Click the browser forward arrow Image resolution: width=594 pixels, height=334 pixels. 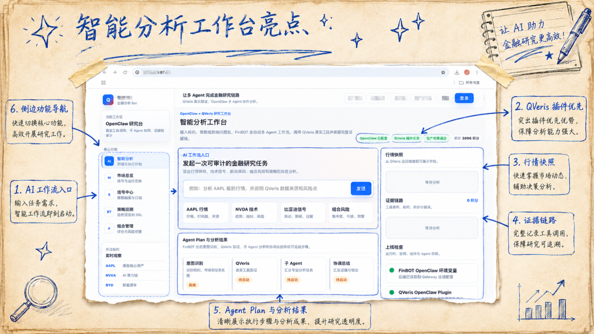(x=115, y=73)
